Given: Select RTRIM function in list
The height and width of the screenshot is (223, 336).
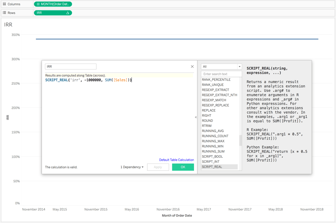Looking at the screenshot, I should click(x=207, y=126).
